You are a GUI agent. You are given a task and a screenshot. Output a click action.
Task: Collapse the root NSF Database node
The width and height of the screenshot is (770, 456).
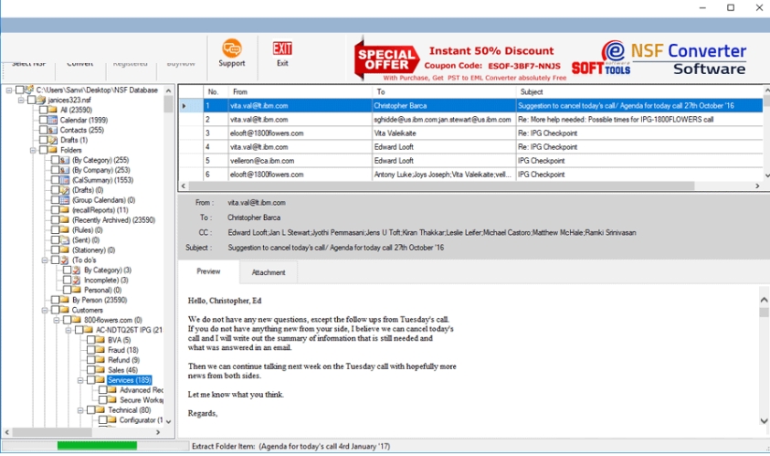pyautogui.click(x=9, y=90)
